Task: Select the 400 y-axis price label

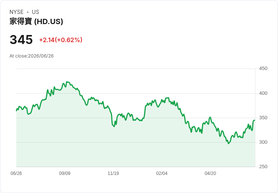Action: [263, 93]
